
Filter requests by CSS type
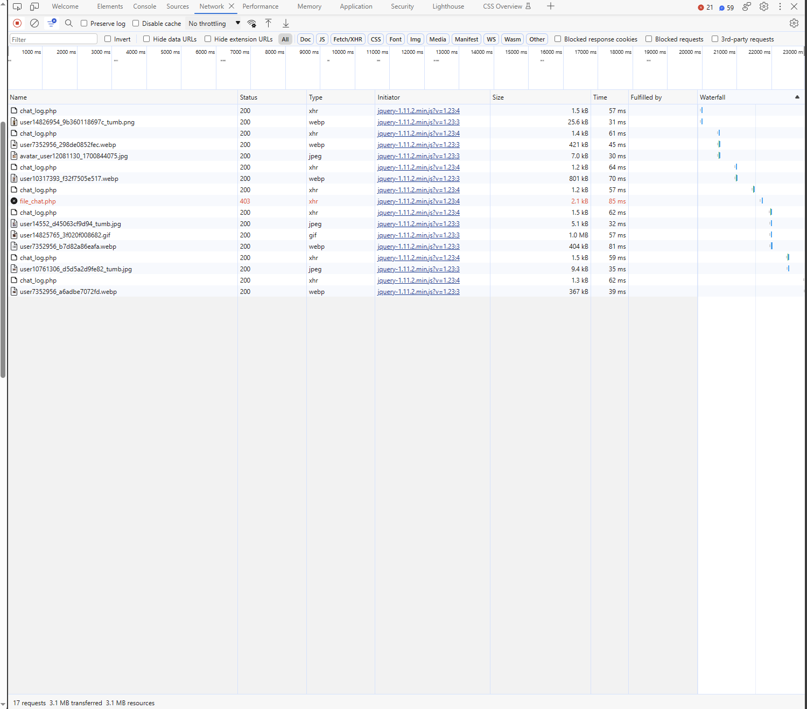tap(376, 39)
